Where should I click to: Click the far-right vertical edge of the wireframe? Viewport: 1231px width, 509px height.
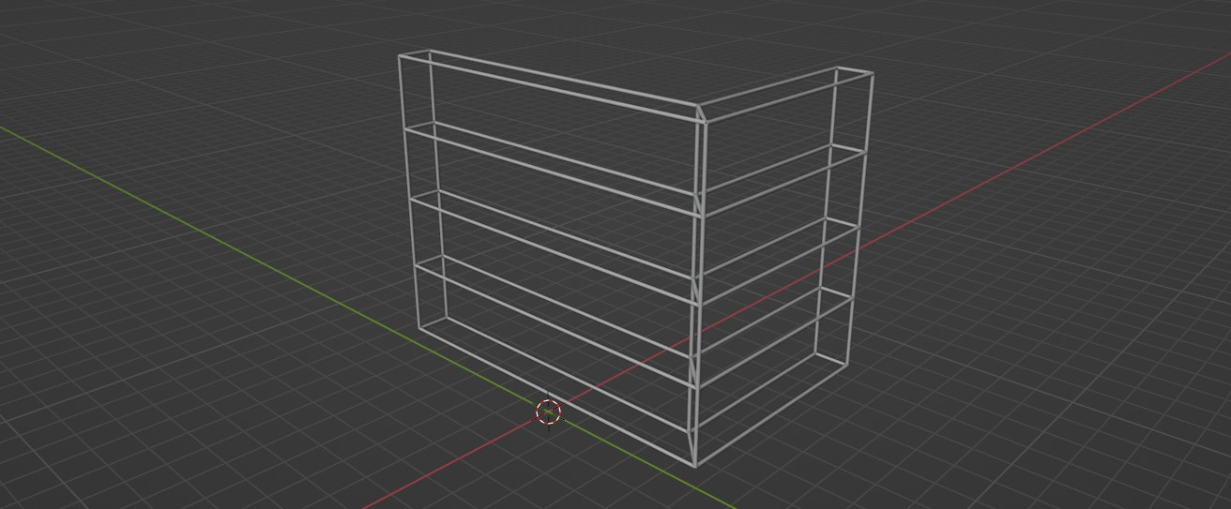coord(862,216)
